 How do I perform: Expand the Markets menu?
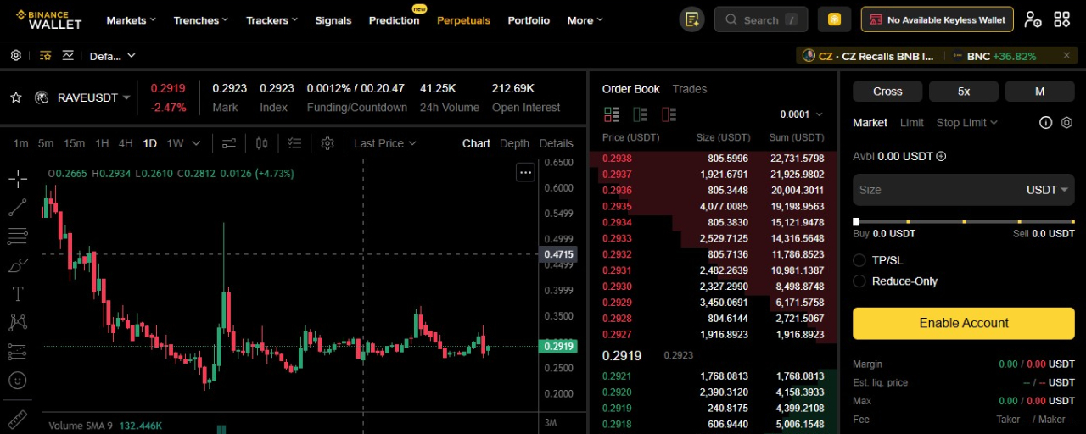point(131,20)
